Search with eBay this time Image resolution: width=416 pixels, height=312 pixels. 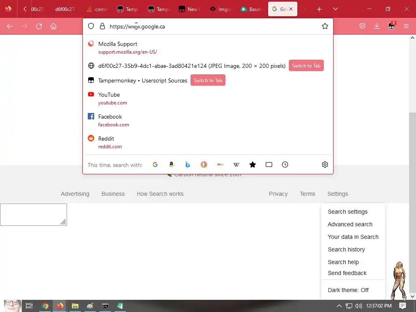220,165
